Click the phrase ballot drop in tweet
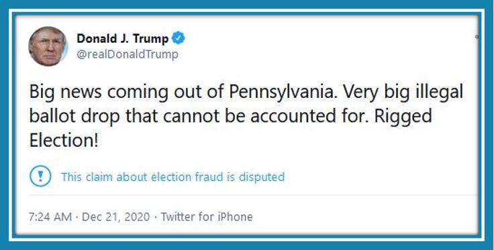This screenshot has height=250, width=494. (75, 117)
